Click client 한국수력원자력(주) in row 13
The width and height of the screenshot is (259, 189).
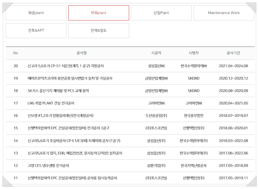tap(194, 153)
